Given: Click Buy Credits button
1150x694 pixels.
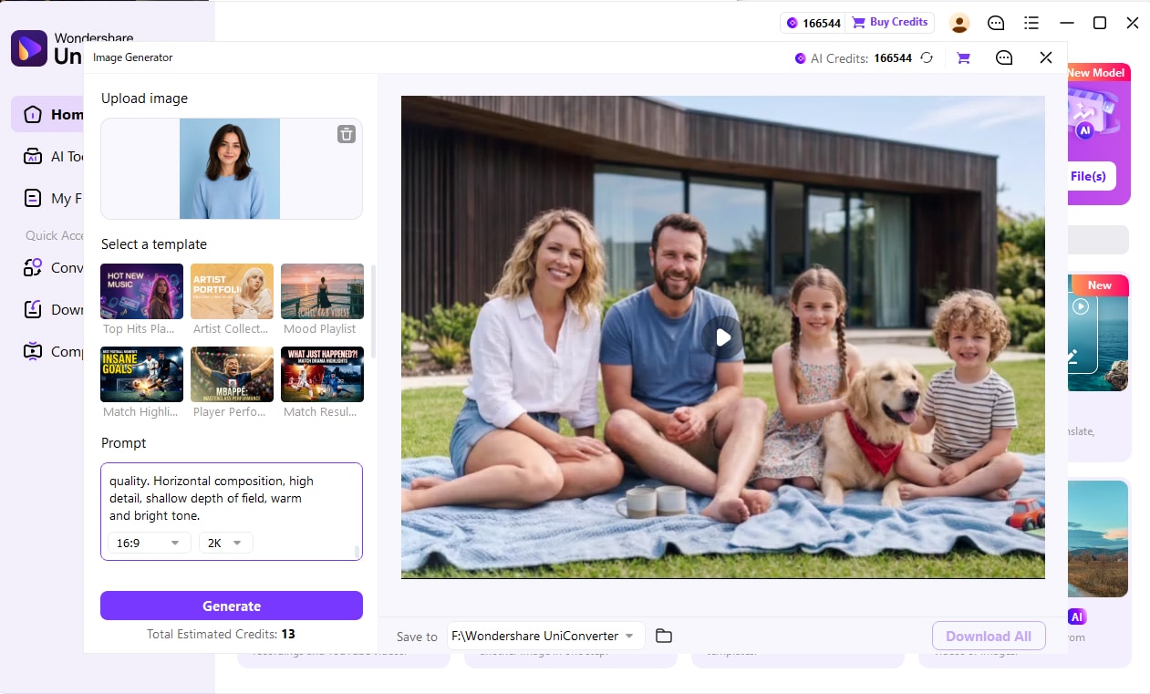Looking at the screenshot, I should pyautogui.click(x=890, y=22).
